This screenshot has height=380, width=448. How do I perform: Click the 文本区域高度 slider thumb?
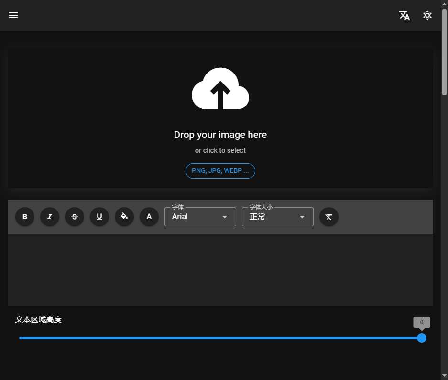[x=422, y=338]
